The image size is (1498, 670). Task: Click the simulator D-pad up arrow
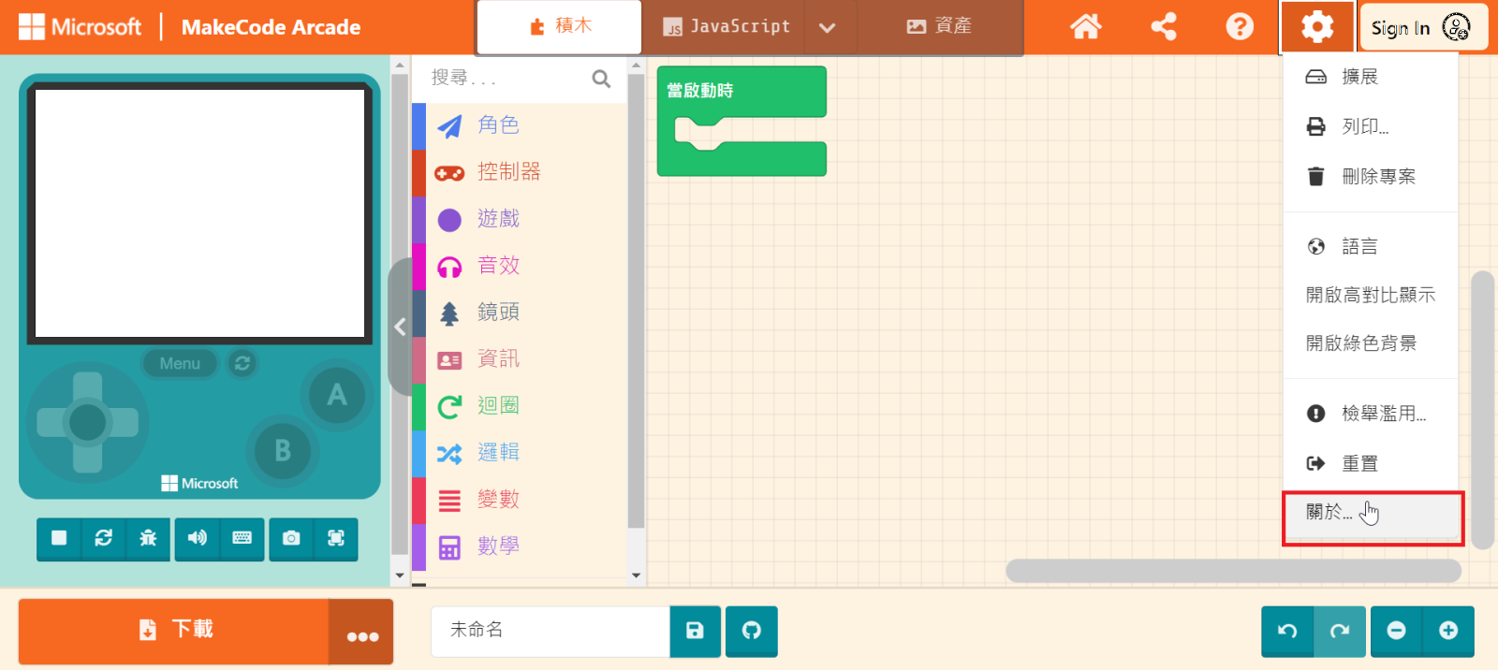click(88, 387)
